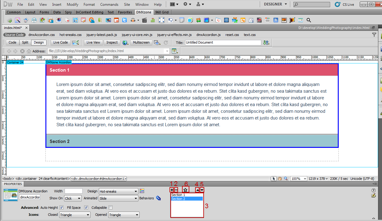Add a new accordion section with plus button
Viewport: 382px width, 221px height.
pyautogui.click(x=172, y=190)
